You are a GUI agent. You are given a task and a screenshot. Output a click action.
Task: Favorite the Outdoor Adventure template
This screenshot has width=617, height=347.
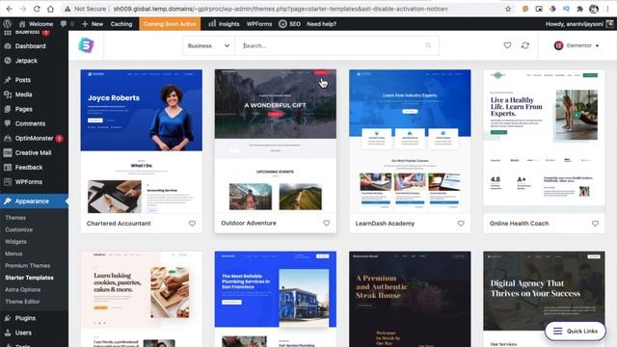pos(326,223)
